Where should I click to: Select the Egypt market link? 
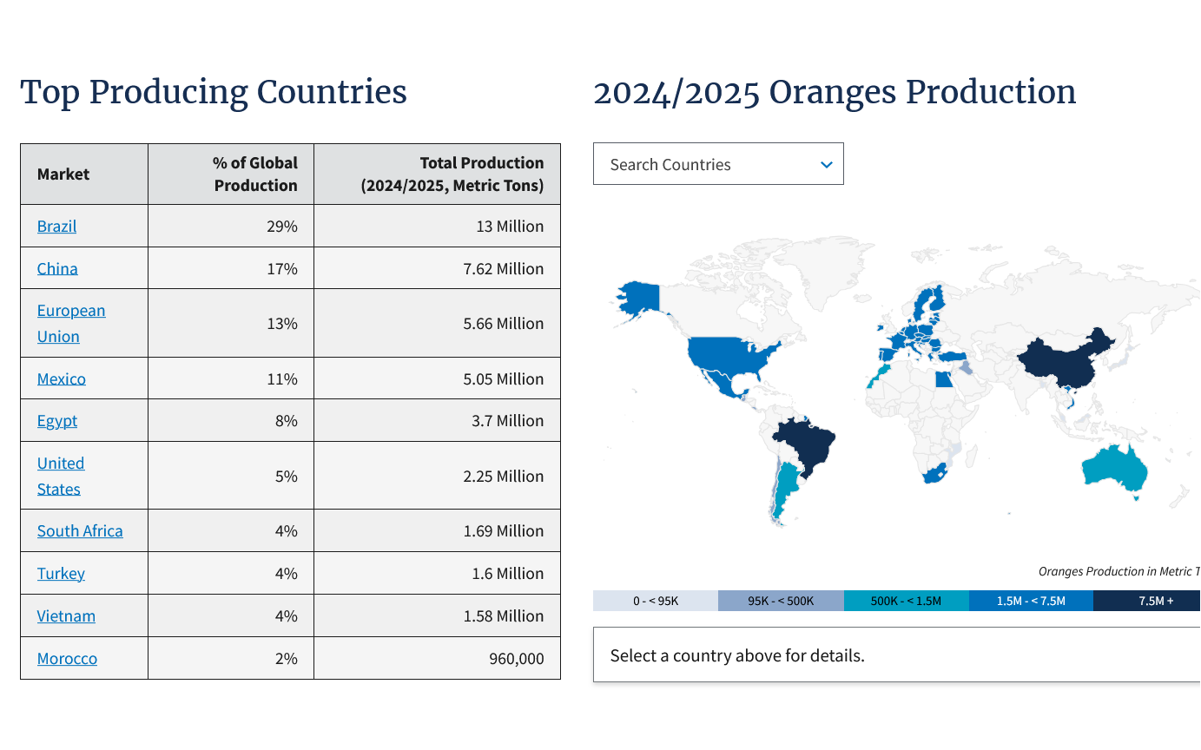[x=57, y=420]
